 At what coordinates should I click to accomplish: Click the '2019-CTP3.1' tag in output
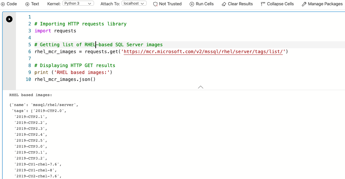[30, 152]
